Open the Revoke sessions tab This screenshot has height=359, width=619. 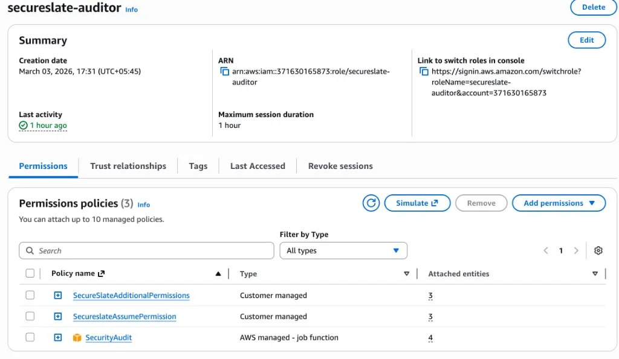[340, 166]
